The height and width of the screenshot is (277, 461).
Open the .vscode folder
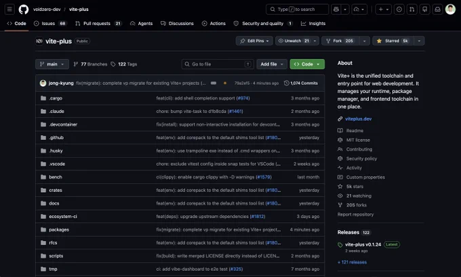click(x=57, y=164)
